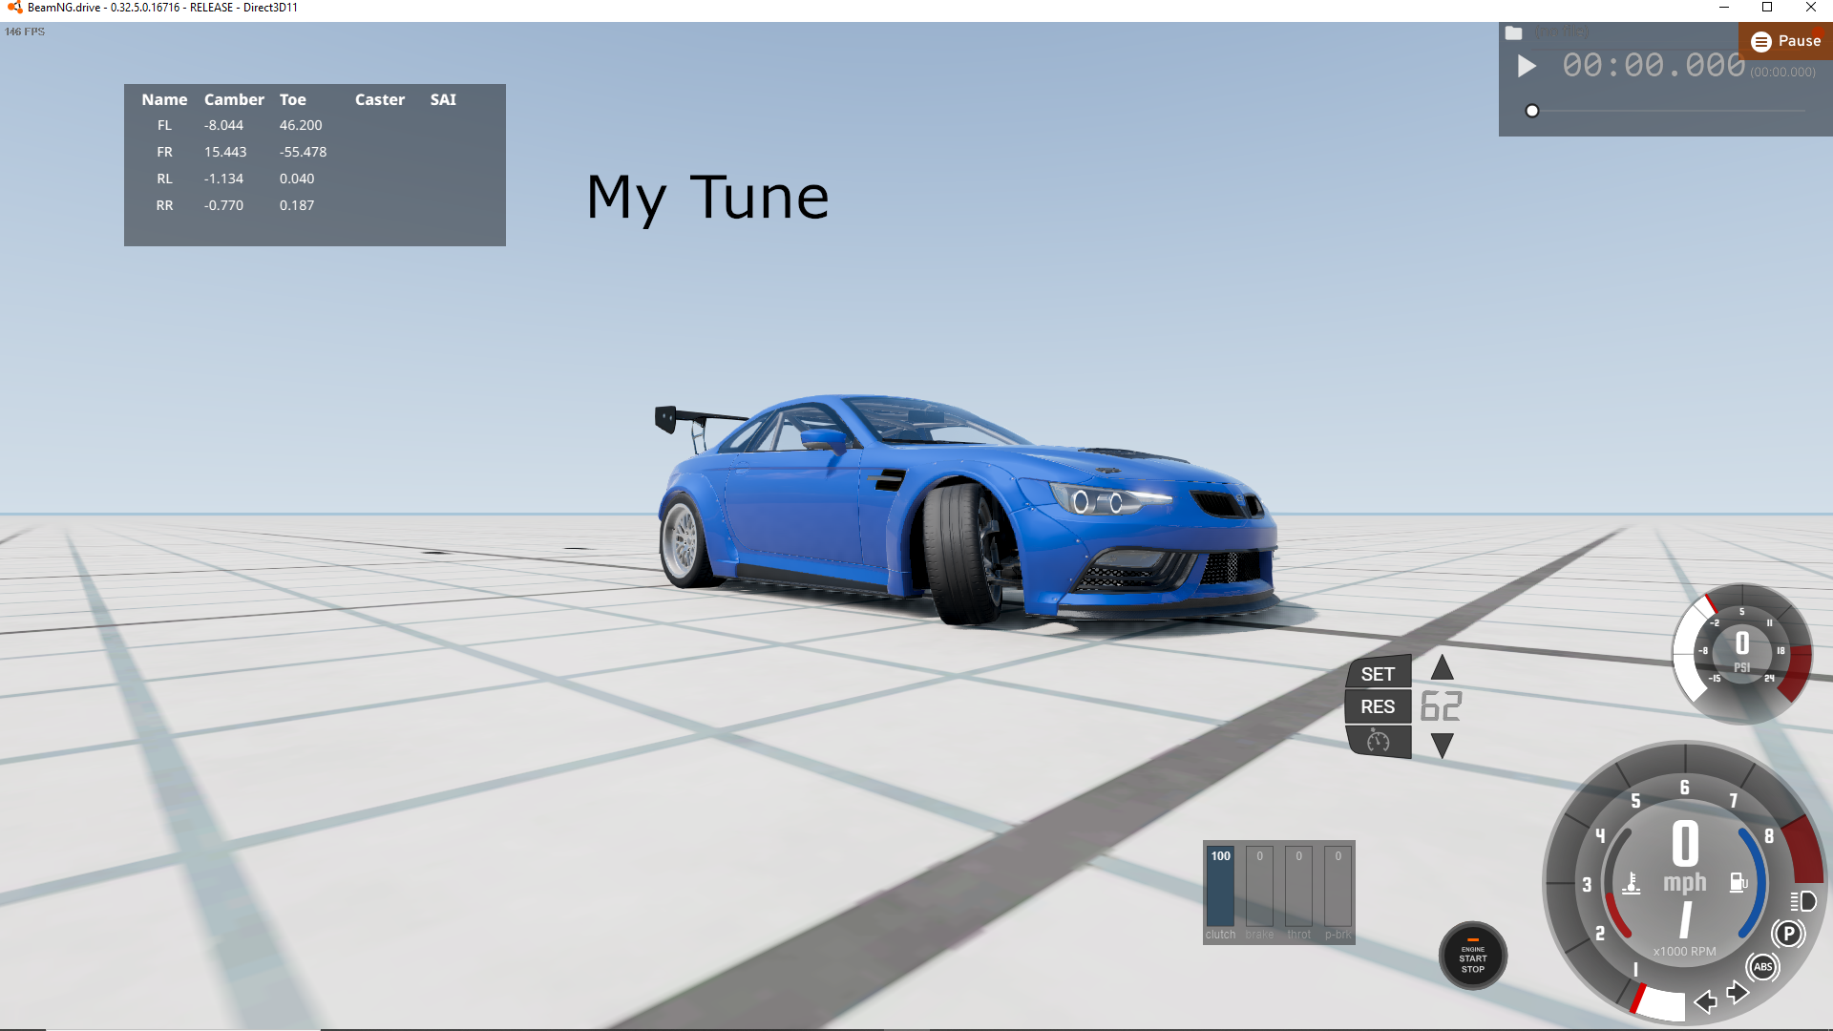The image size is (1833, 1031).
Task: Decrease cruise speed with the down arrow
Action: pyautogui.click(x=1442, y=746)
